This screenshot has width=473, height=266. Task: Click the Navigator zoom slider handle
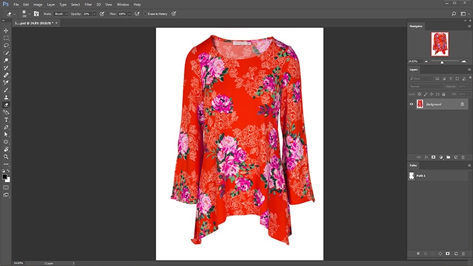pos(442,62)
